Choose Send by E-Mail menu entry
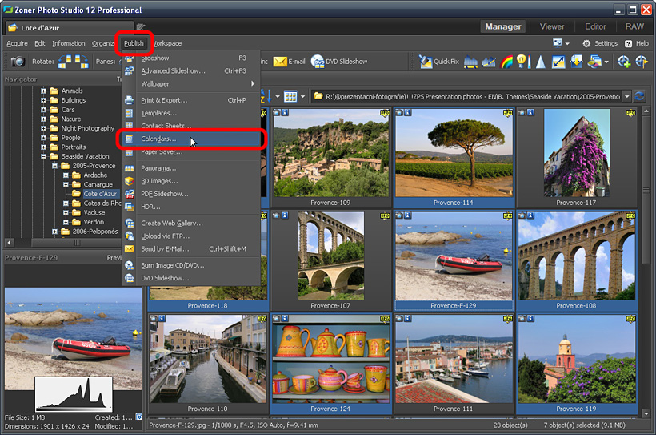 191,249
